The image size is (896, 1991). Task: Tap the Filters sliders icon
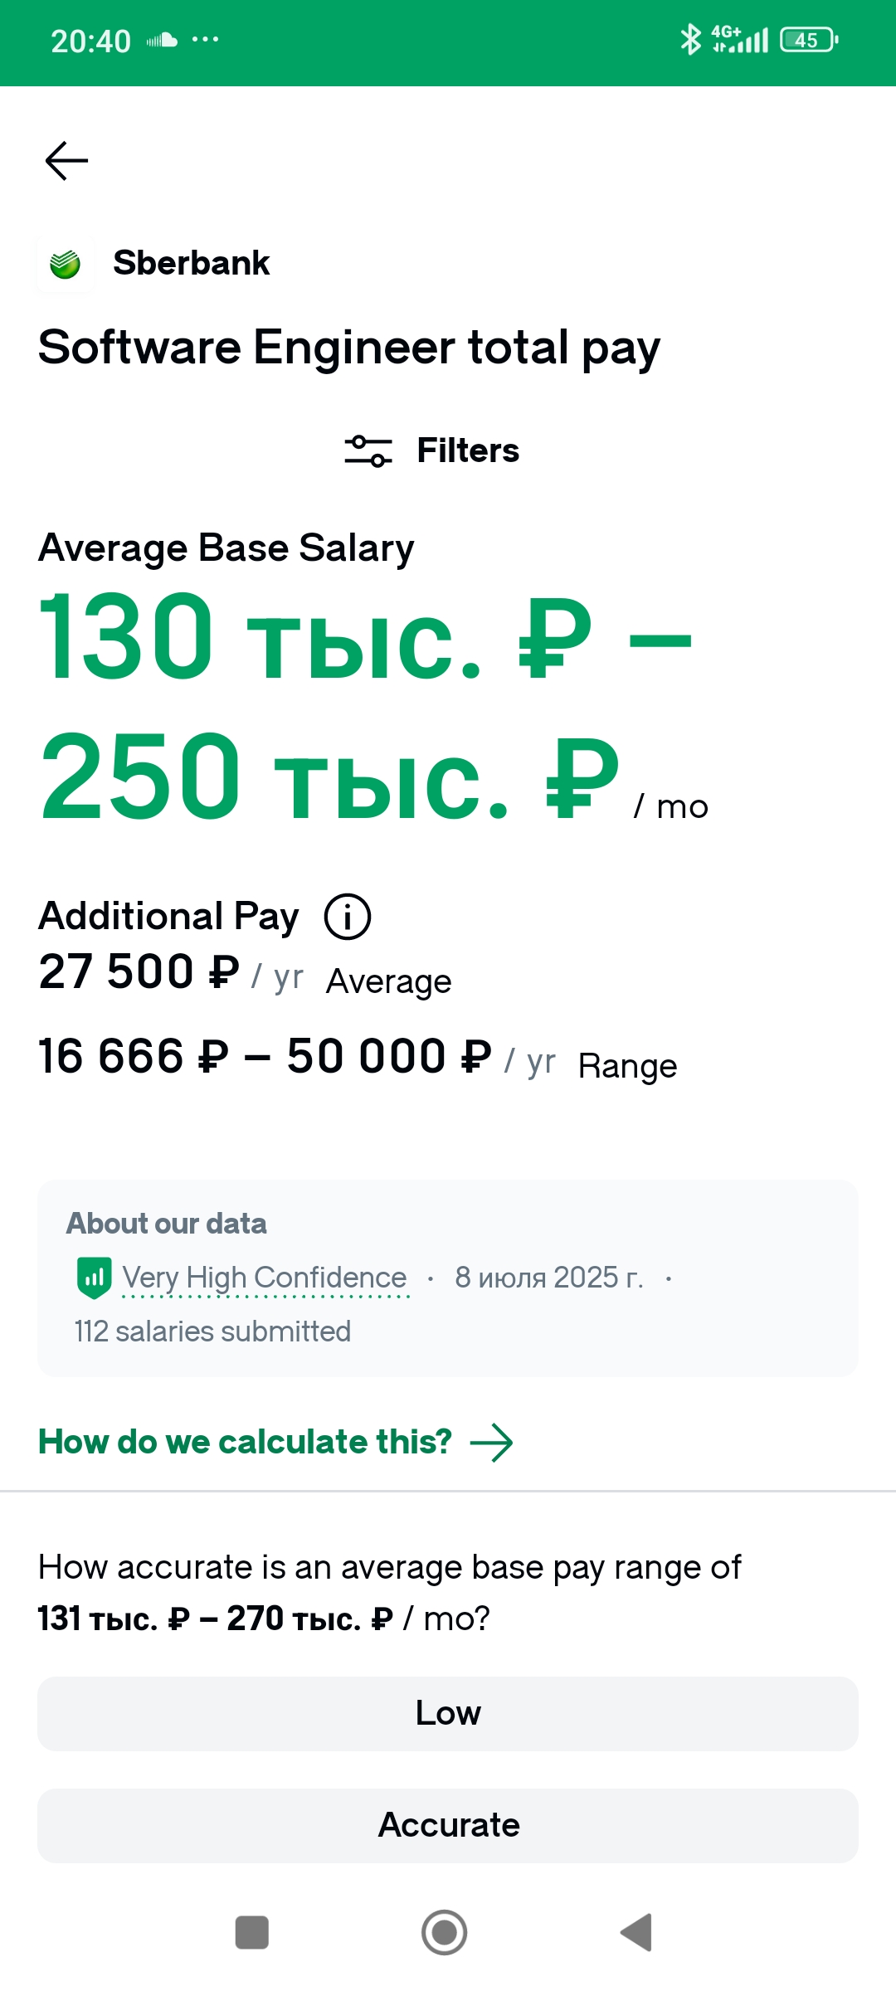(x=368, y=450)
